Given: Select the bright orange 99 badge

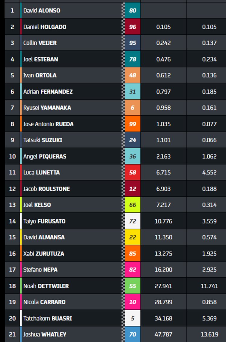Looking at the screenshot, I should click(x=133, y=124).
